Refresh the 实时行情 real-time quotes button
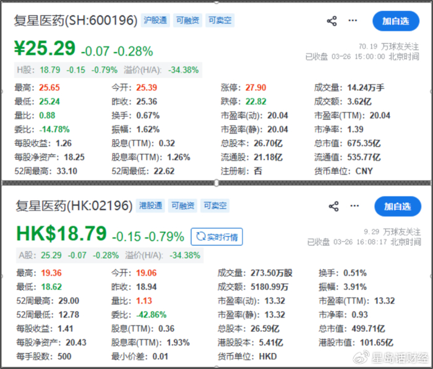The height and width of the screenshot is (369, 433). 216,237
